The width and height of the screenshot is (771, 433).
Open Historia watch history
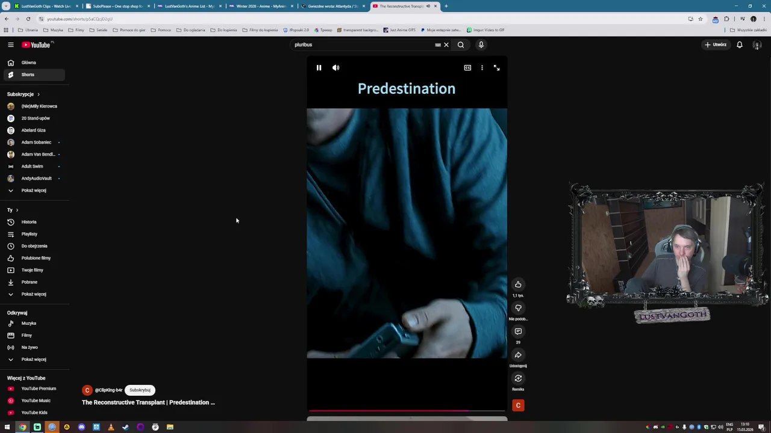[34, 222]
